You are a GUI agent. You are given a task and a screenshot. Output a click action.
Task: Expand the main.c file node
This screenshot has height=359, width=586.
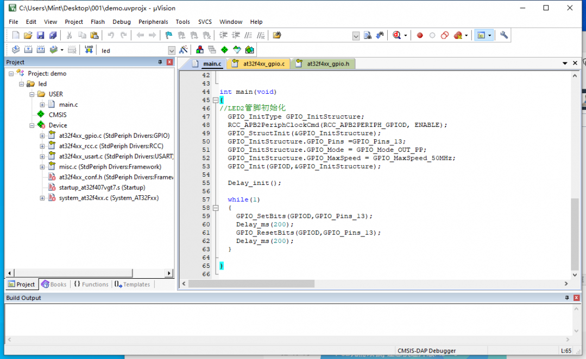click(x=42, y=105)
